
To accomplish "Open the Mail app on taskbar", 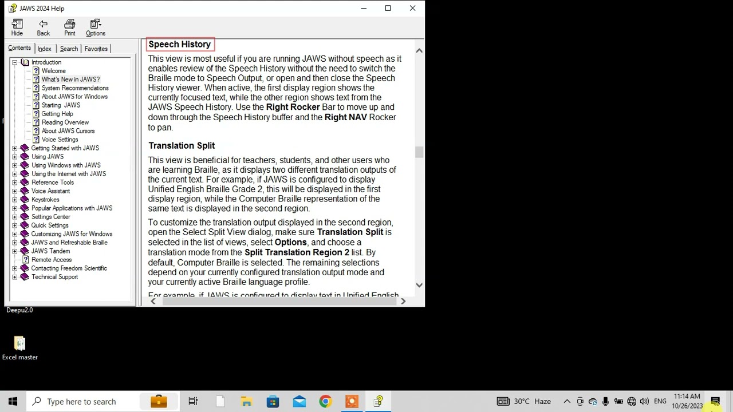I will point(299,402).
